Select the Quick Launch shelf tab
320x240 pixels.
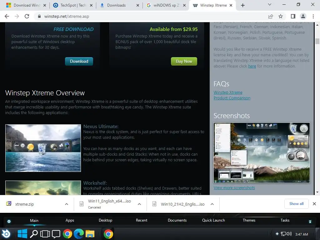213,220
